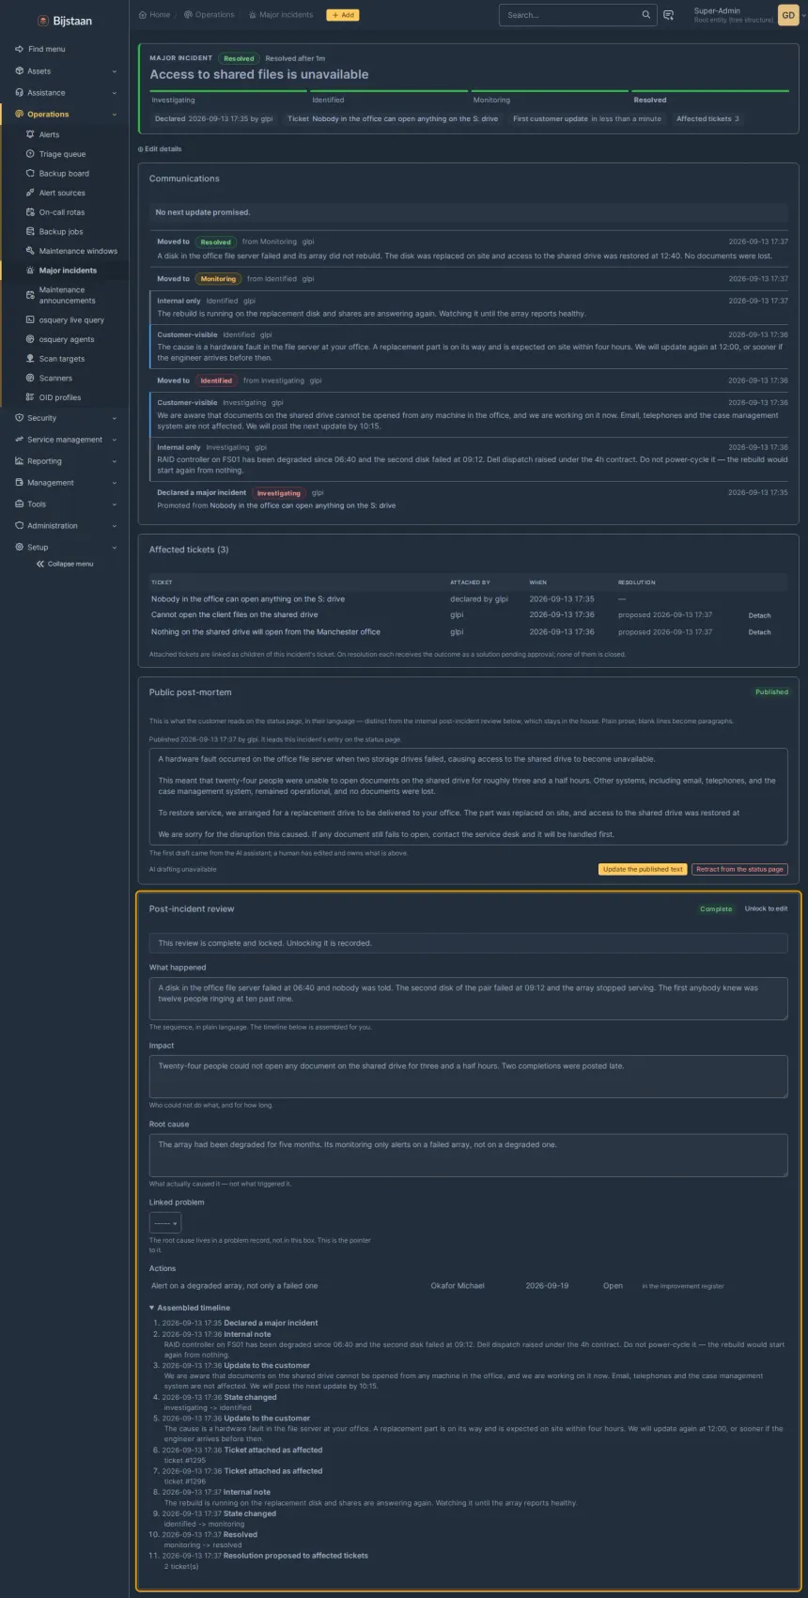Viewport: 808px width, 1598px height.
Task: Go to Major incidents breadcrumb
Action: pos(280,15)
